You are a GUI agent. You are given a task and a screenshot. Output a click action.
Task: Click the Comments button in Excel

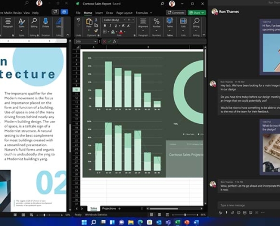click(x=176, y=12)
